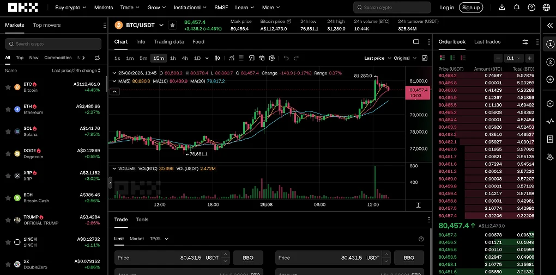Screen dimensions: 556x275
Task: Select 1h chart timeframe
Action: (173, 58)
